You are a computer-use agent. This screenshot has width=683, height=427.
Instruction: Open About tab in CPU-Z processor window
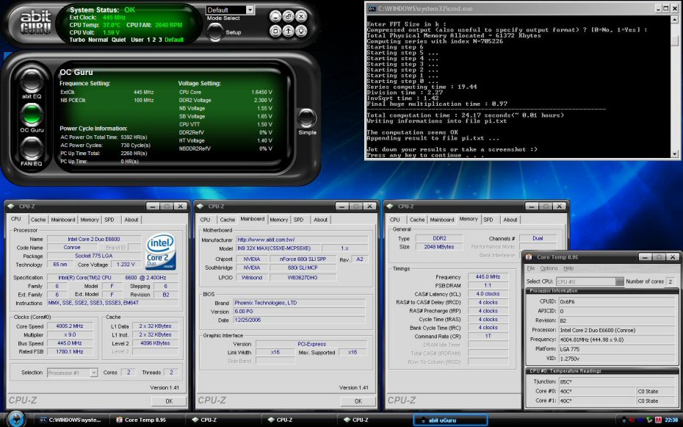point(131,220)
